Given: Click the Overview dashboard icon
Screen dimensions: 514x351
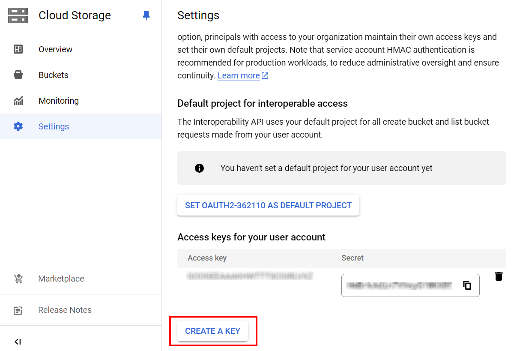Looking at the screenshot, I should (x=18, y=49).
